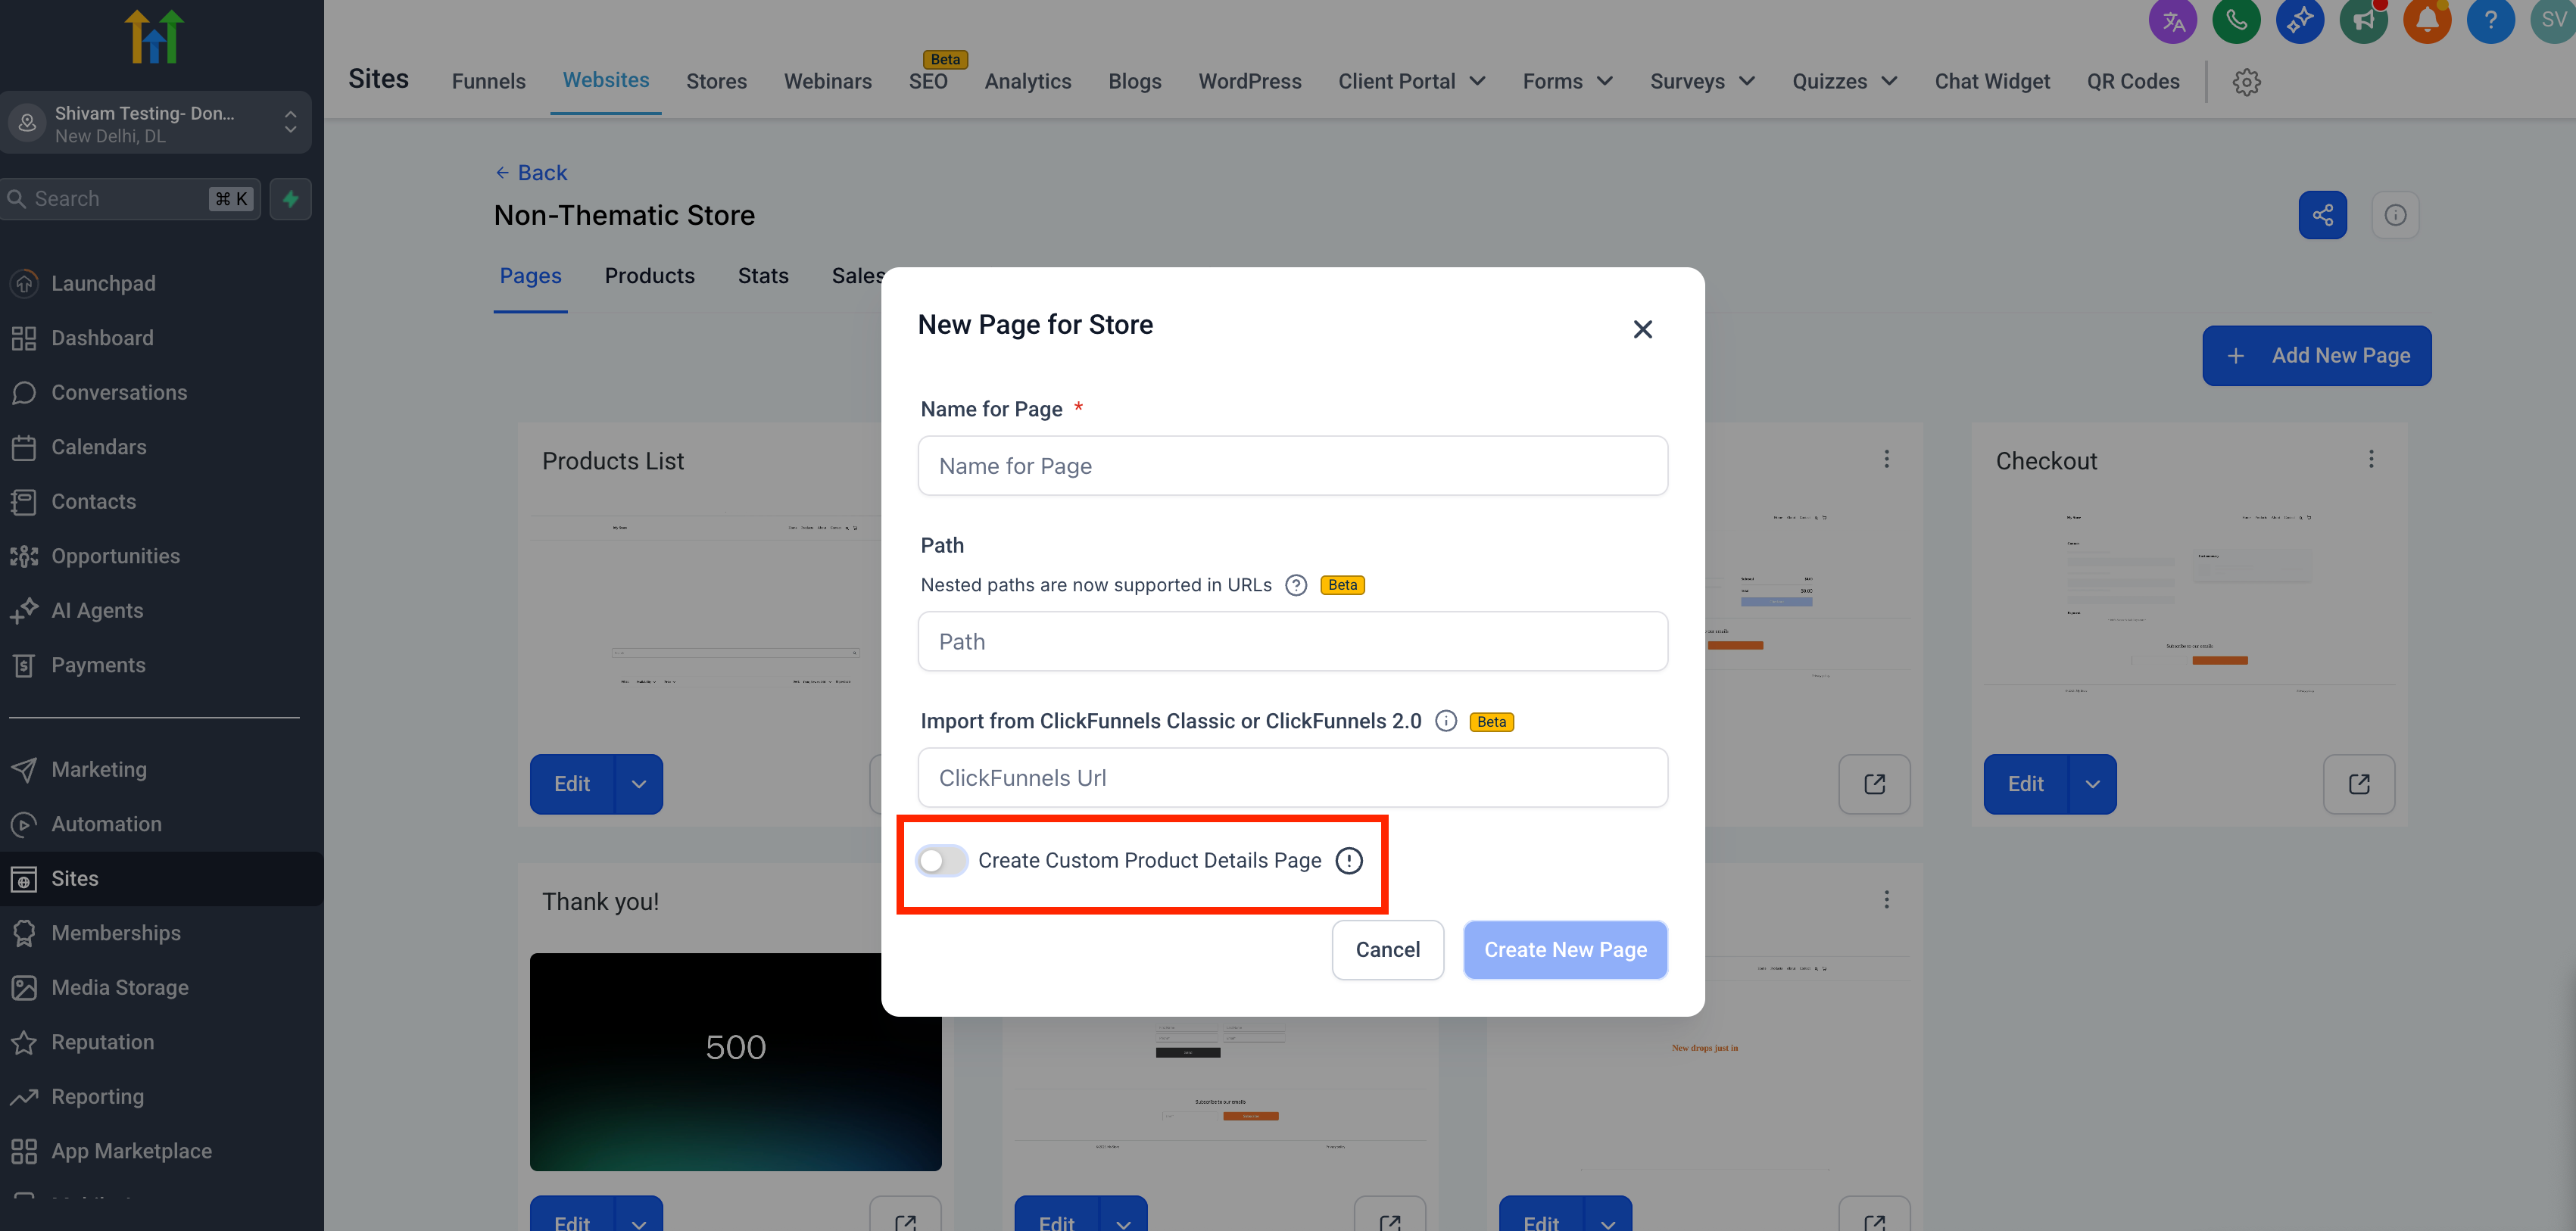The width and height of the screenshot is (2576, 1231).
Task: Click the green lightning quick actions button
Action: [291, 199]
